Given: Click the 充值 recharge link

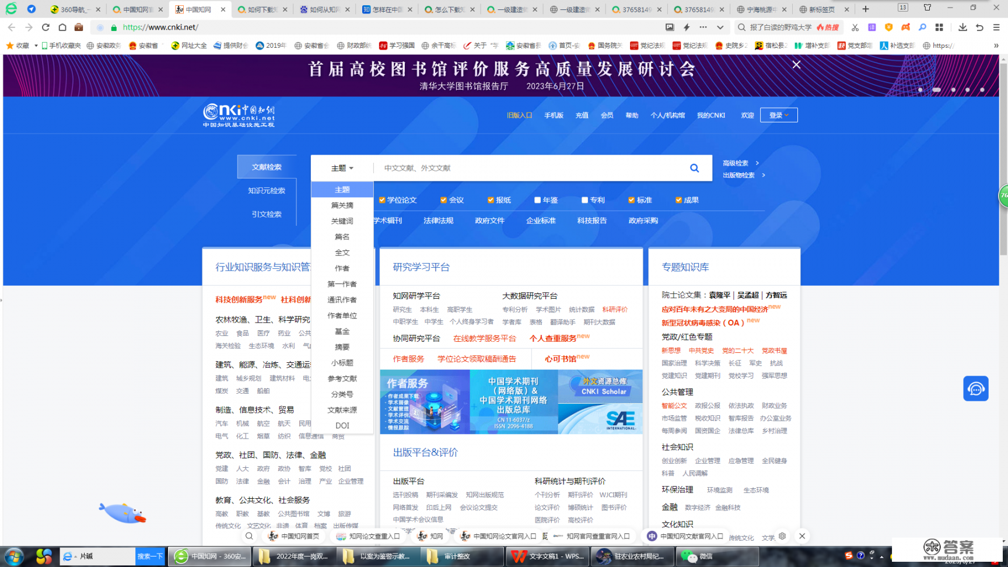Looking at the screenshot, I should point(582,116).
